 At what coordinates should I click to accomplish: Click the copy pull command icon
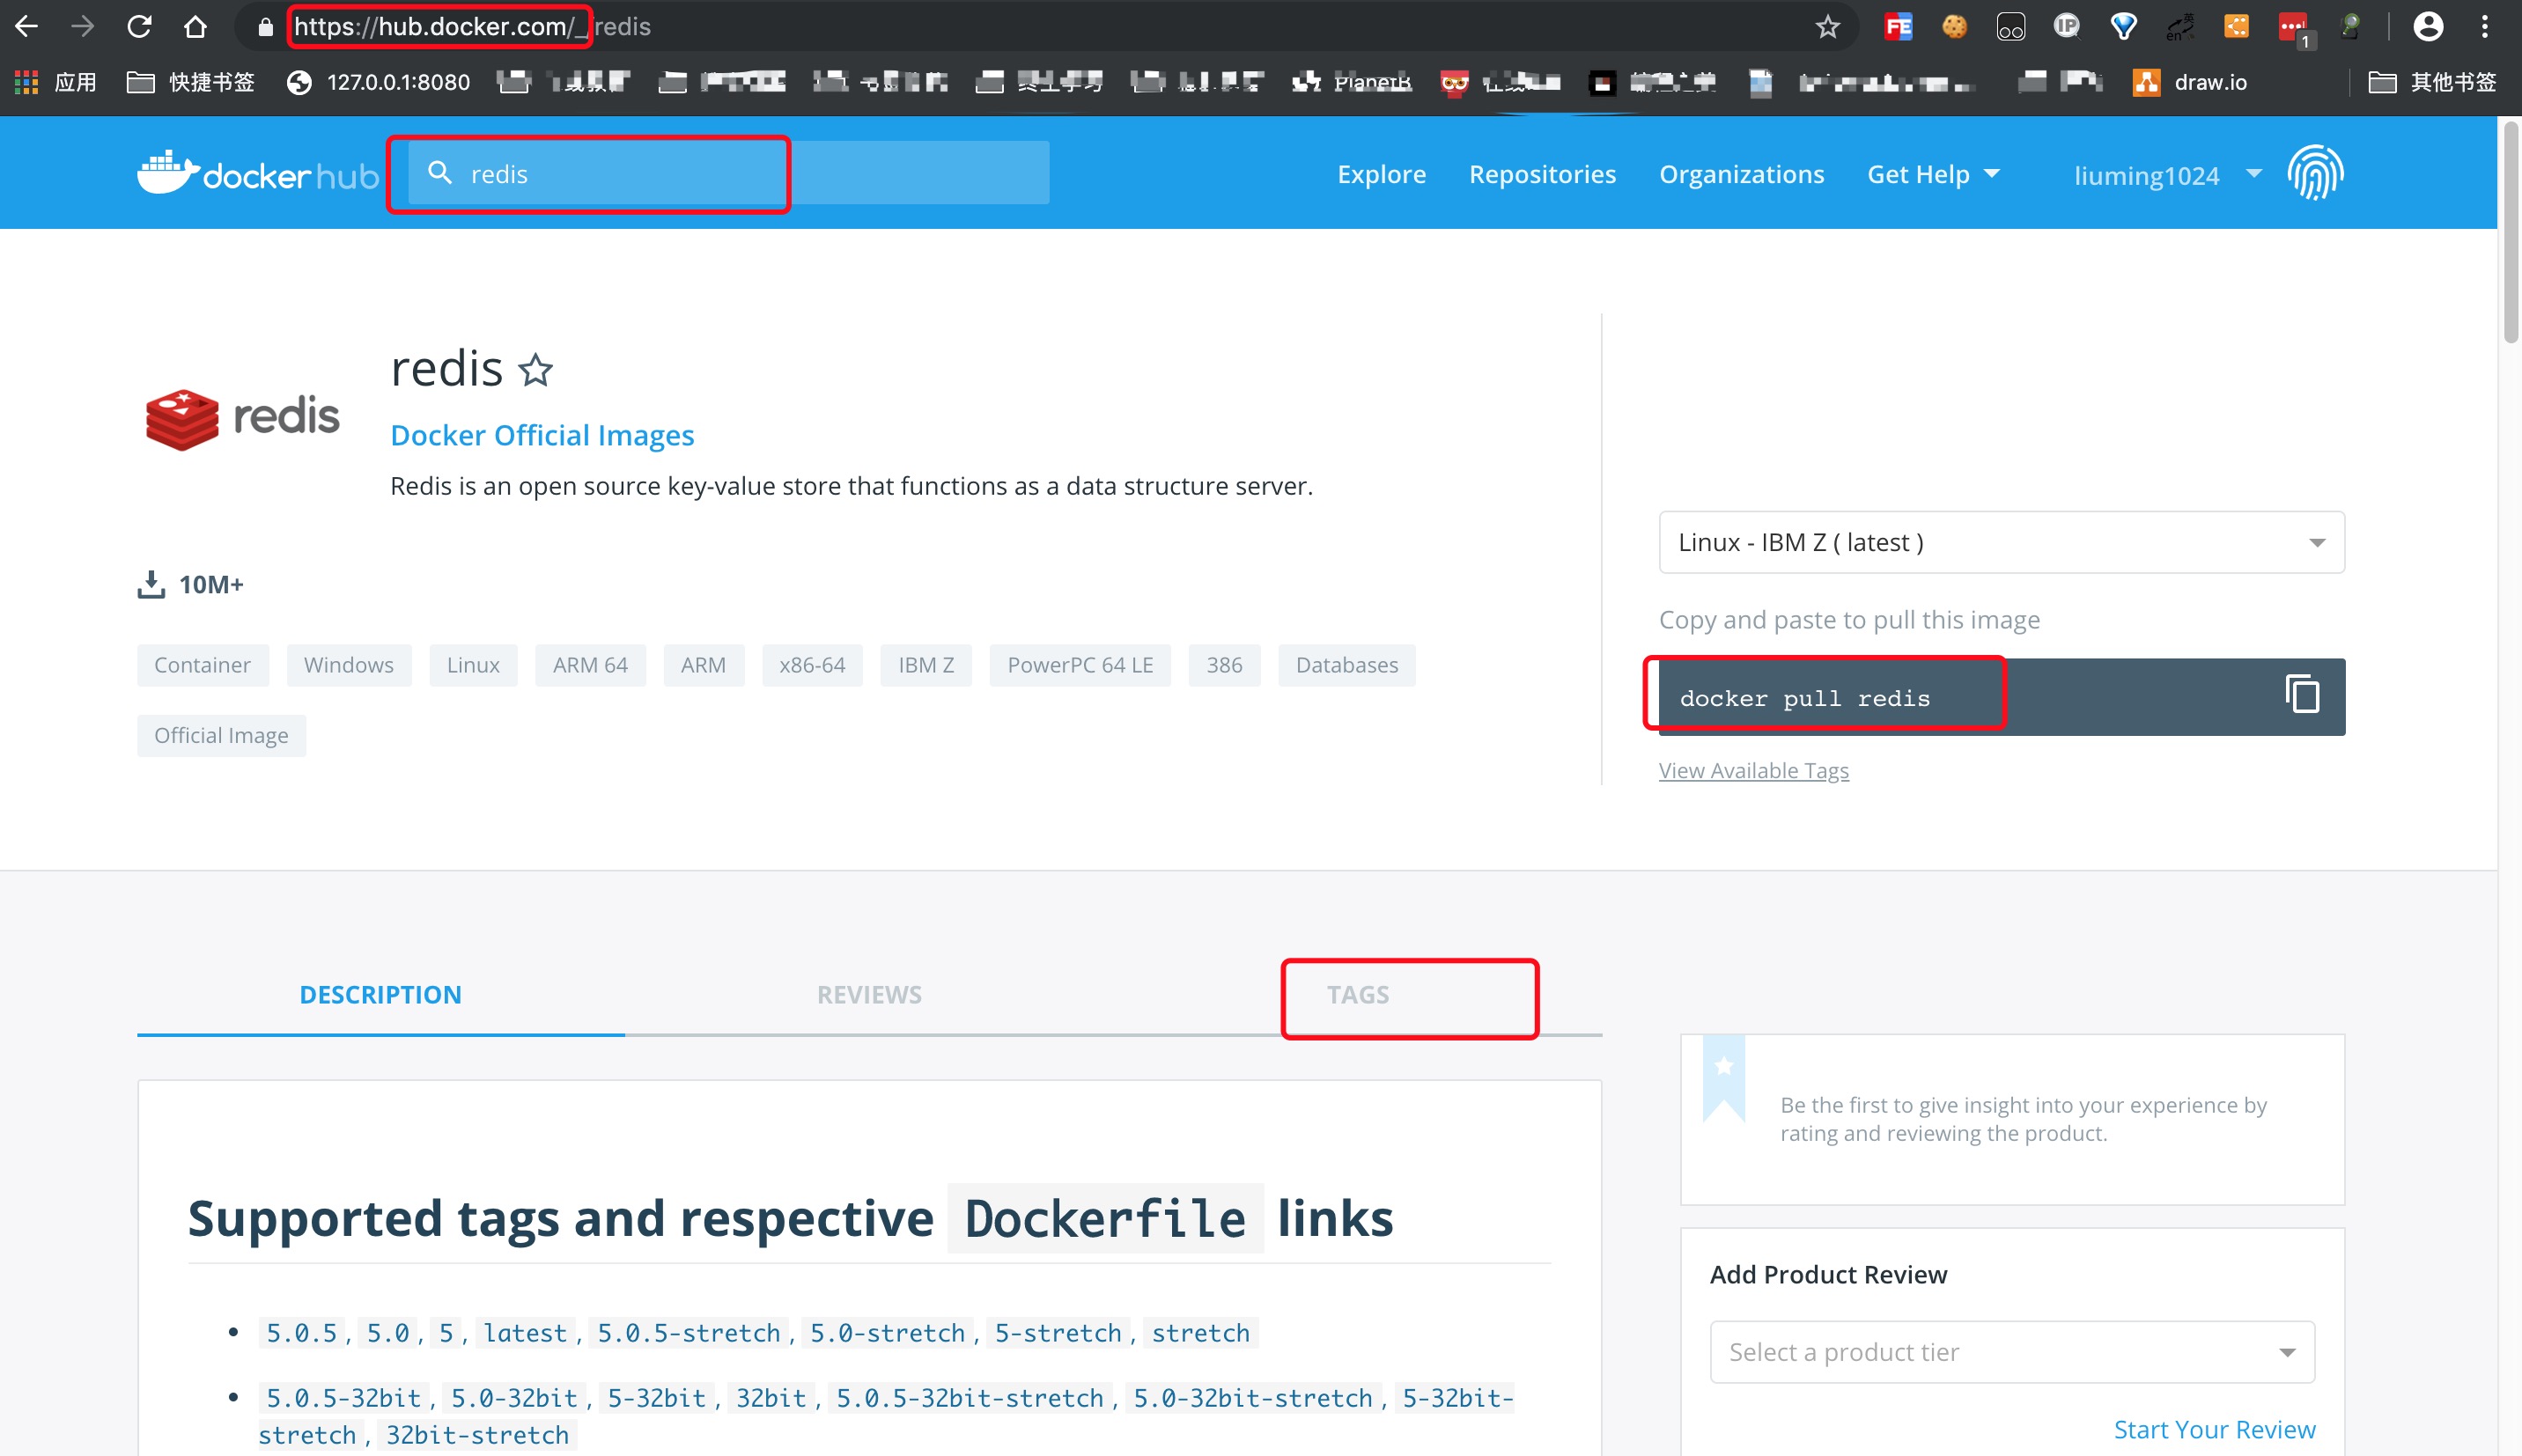click(x=2301, y=695)
